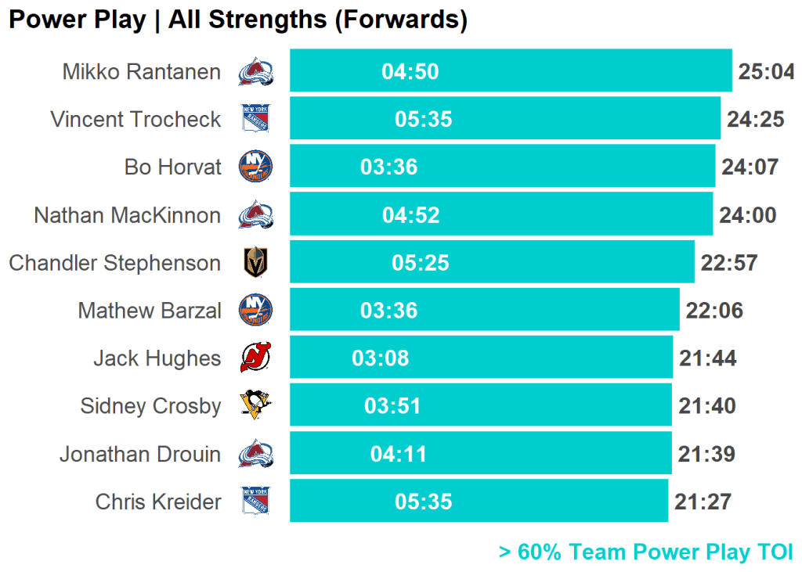Click the "> 60% Team Power Play TOI" legend
Viewport: 802px width, 572px height.
point(645,552)
